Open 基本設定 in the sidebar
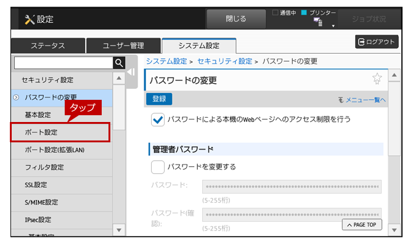Viewport: 413px width, 244px height. 62,115
